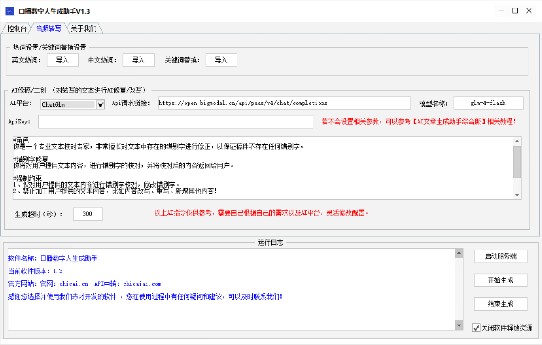Click the log line 当前软件版本: 1.3
Viewport: 542px width, 345px height.
pyautogui.click(x=35, y=271)
